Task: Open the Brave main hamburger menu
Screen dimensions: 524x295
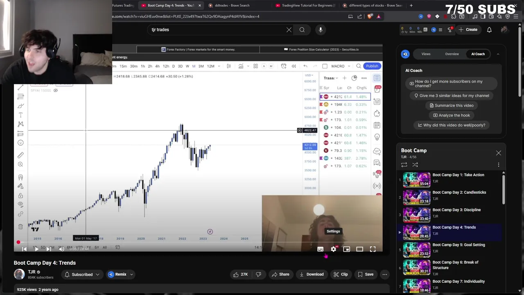Action: tap(516, 16)
